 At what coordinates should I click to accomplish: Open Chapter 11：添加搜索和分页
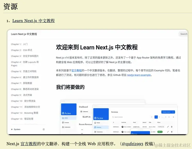tap(25, 107)
